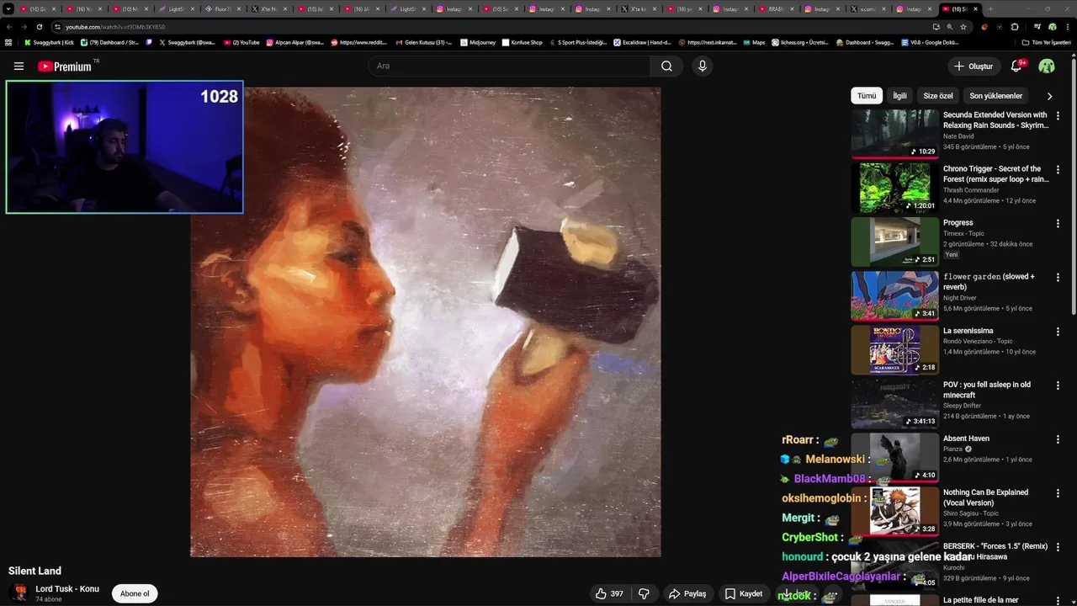
Task: Play flower garden slowed reverb thumbnail
Action: [x=894, y=295]
